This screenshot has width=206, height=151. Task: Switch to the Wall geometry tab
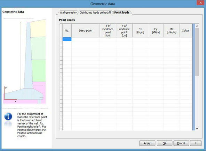[x=68, y=13]
